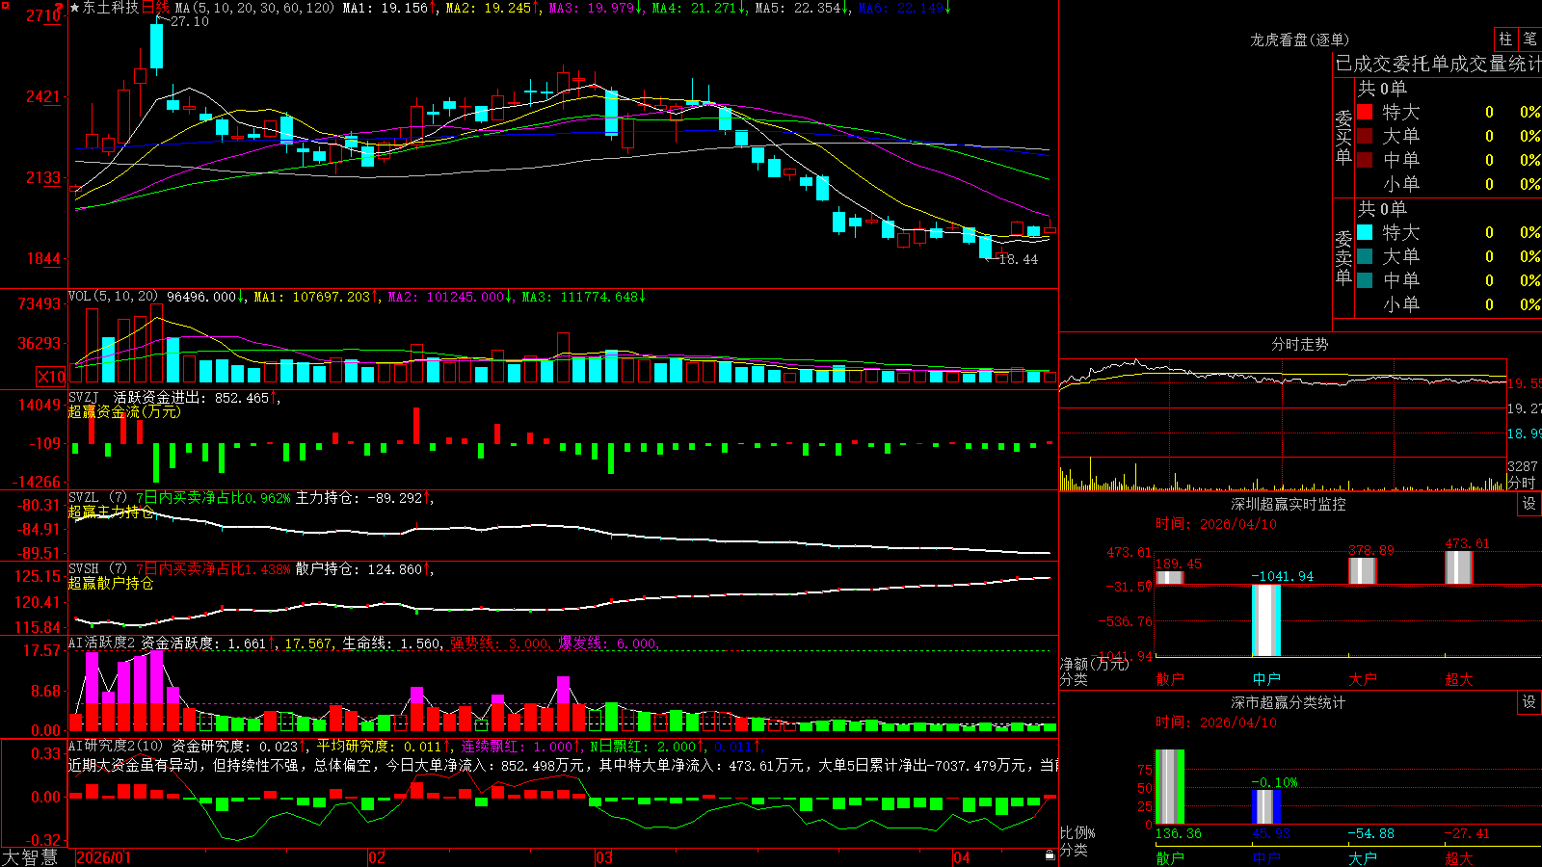Click the teal 大单 swatch under 委卖单
Screen dimensions: 1542x867
point(1365,256)
